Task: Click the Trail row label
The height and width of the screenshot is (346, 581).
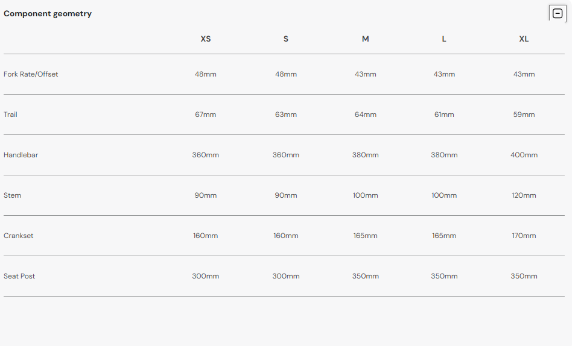Action: tap(10, 115)
